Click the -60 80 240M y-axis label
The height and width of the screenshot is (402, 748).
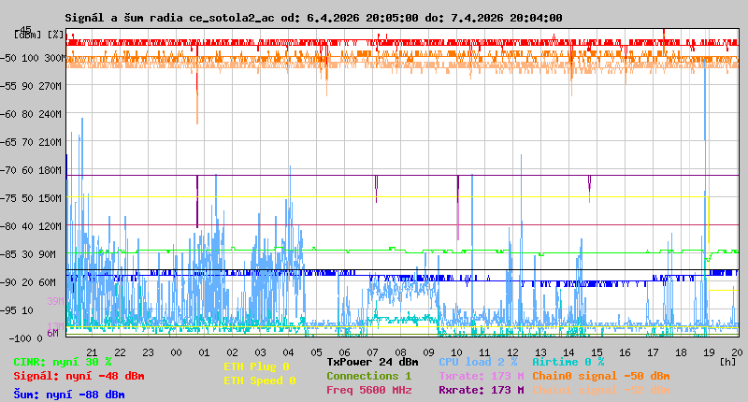31,114
